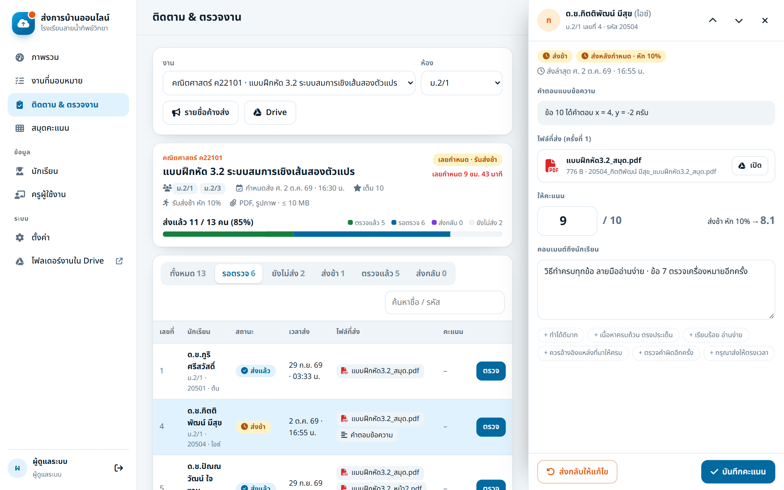Click the text answer ข้อ 10 ได้คำตอบ box
The image size is (784, 490).
pos(656,113)
